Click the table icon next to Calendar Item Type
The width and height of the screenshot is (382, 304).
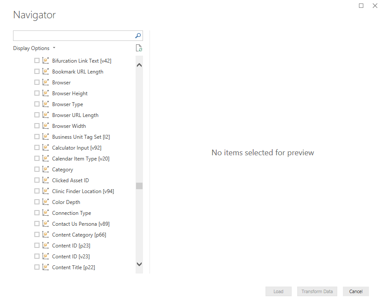(46, 158)
